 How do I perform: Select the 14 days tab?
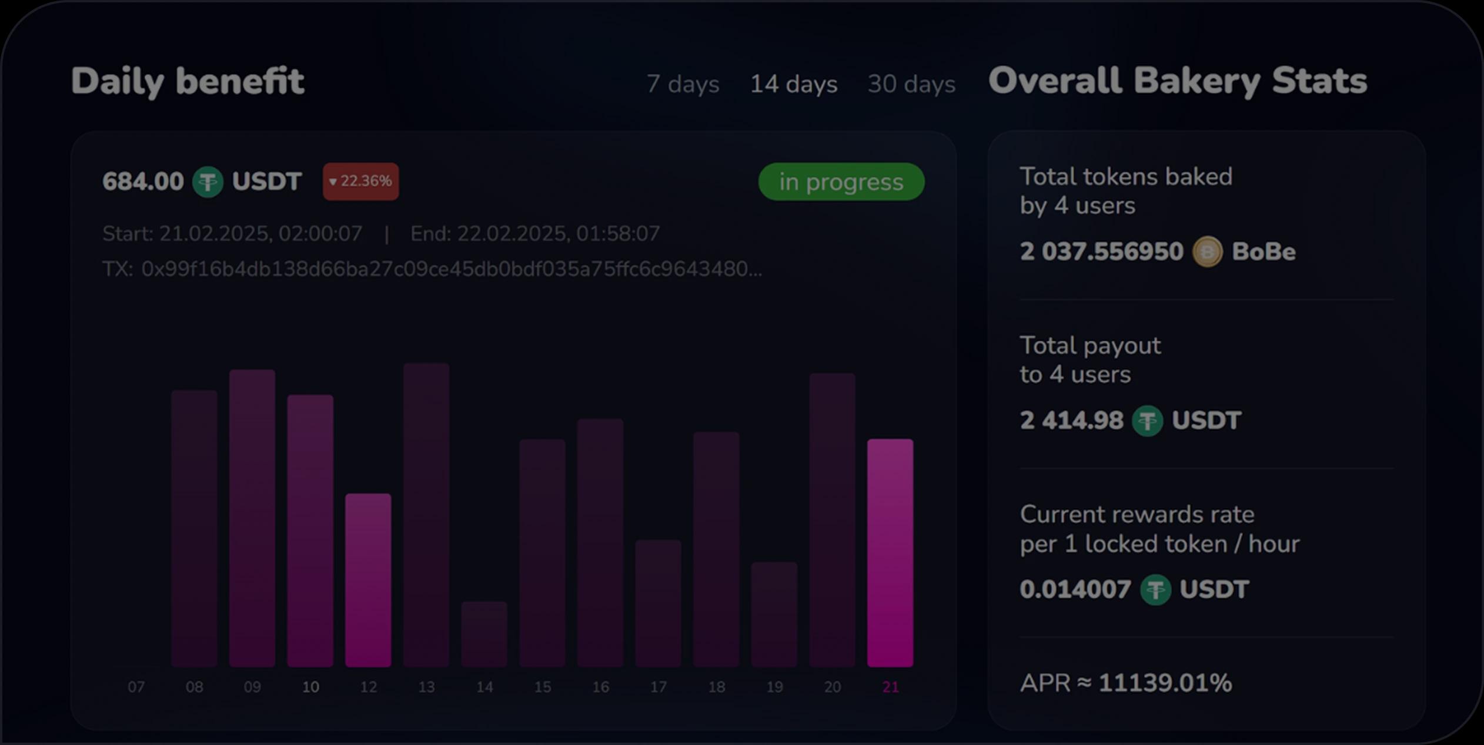tap(793, 84)
